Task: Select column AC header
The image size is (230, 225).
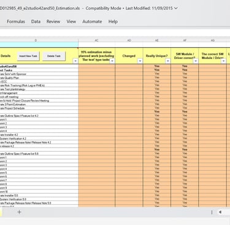Action: pos(97,41)
